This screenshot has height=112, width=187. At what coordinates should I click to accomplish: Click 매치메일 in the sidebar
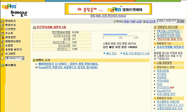point(11,65)
